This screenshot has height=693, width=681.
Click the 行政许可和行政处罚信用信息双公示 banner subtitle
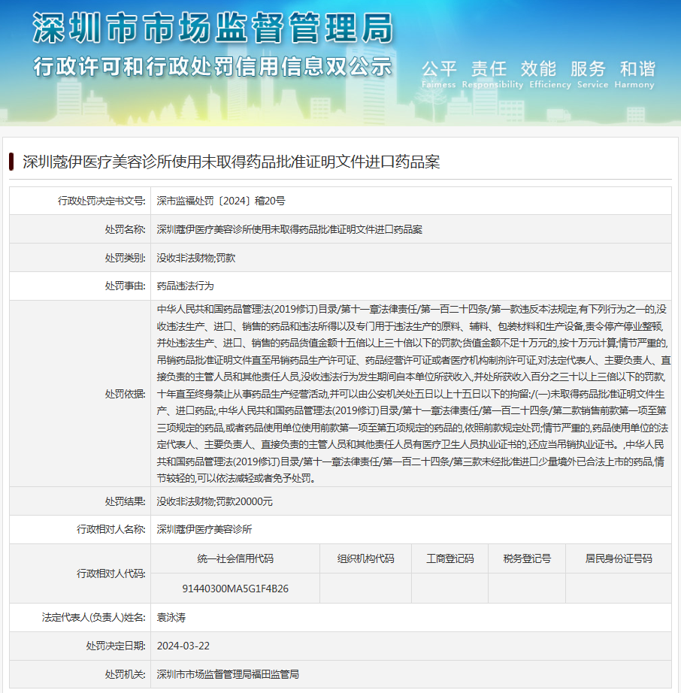[x=213, y=66]
